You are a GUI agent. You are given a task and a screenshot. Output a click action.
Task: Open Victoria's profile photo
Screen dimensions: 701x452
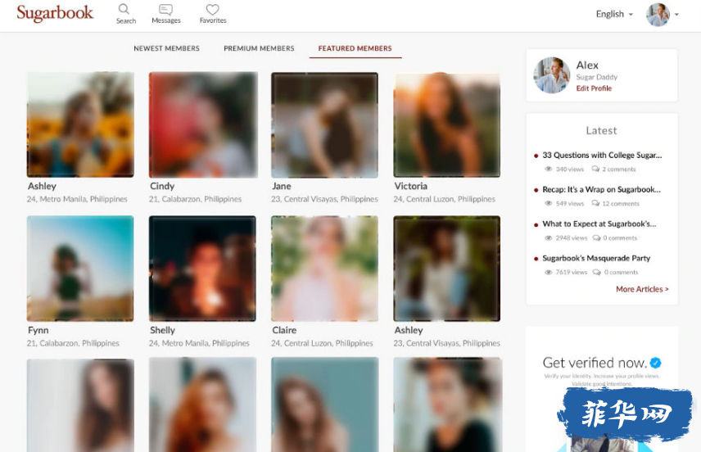coord(446,124)
